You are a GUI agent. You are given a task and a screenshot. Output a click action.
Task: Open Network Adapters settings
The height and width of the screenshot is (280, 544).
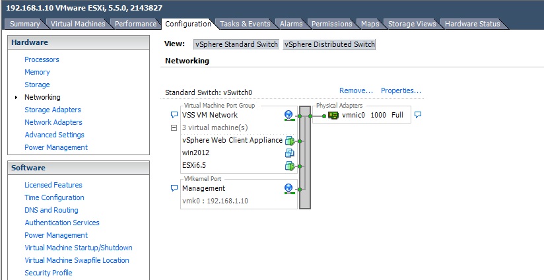coord(53,122)
